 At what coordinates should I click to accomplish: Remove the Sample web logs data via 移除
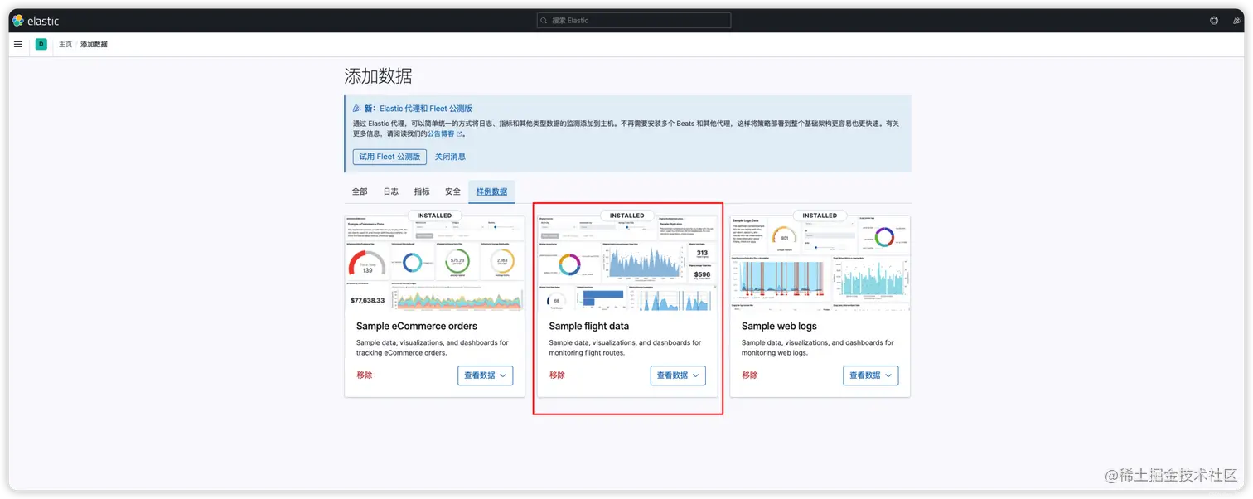click(x=749, y=375)
